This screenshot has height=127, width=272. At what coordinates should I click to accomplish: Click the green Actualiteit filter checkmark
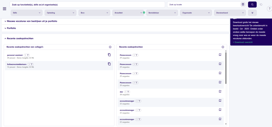144,12
